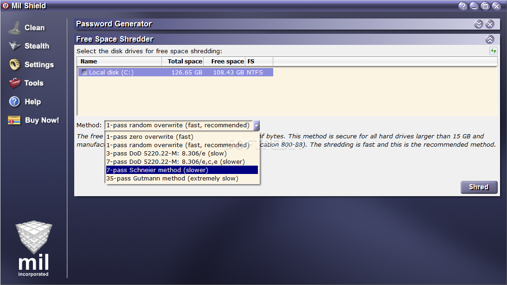Click the NTFS file system cell
Viewport: 507px width, 285px height.
[x=255, y=73]
